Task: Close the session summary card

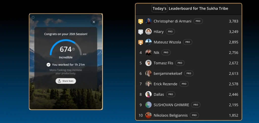Action: click(94, 22)
